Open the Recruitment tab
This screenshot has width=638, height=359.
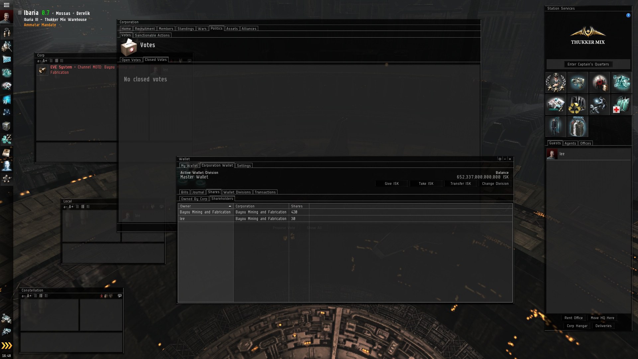coord(145,29)
